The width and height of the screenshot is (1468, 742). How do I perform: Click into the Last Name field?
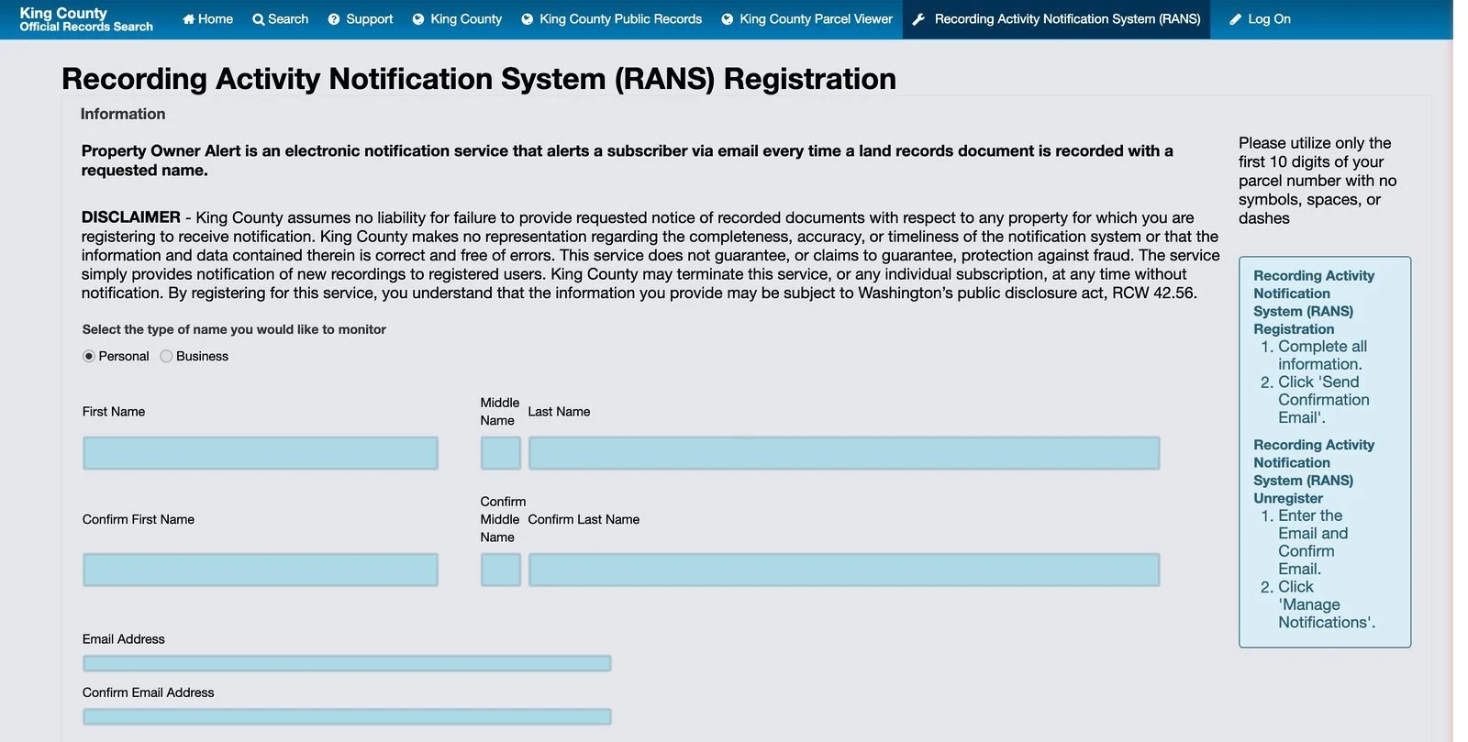click(844, 453)
